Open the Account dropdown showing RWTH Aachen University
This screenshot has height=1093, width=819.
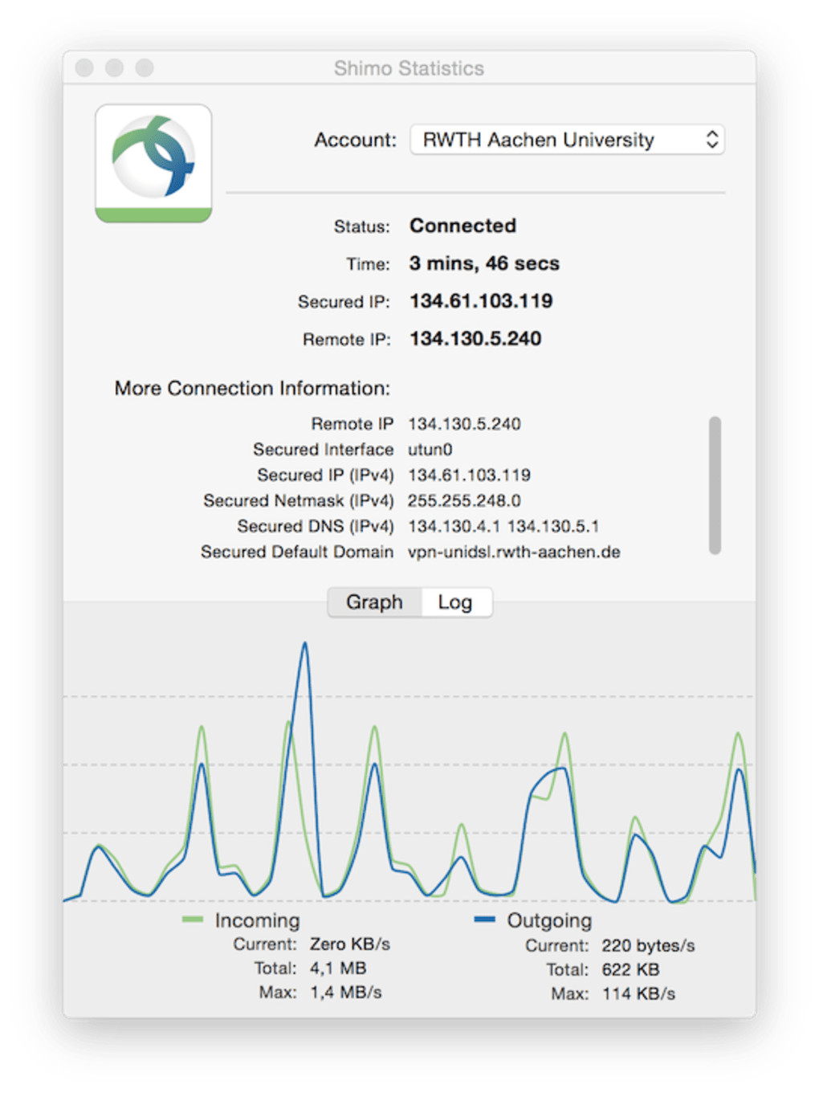point(567,140)
